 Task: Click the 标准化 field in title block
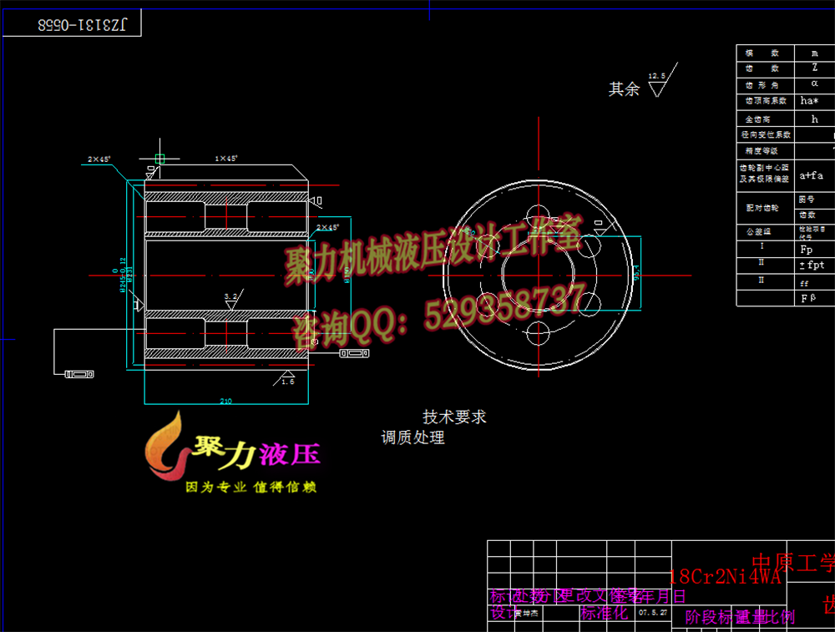pos(607,613)
